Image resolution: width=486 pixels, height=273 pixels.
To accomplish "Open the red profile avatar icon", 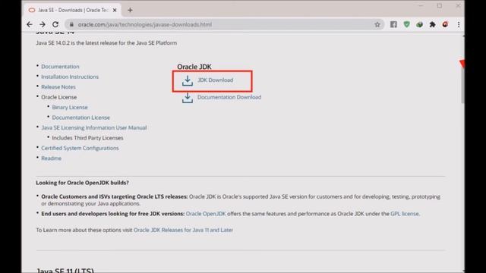I will point(446,24).
